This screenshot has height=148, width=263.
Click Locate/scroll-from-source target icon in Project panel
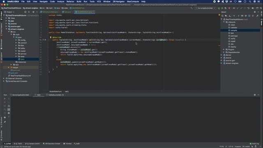pos(25,12)
